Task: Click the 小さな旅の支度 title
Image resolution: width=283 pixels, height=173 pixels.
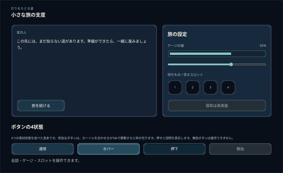Action: tap(28, 15)
